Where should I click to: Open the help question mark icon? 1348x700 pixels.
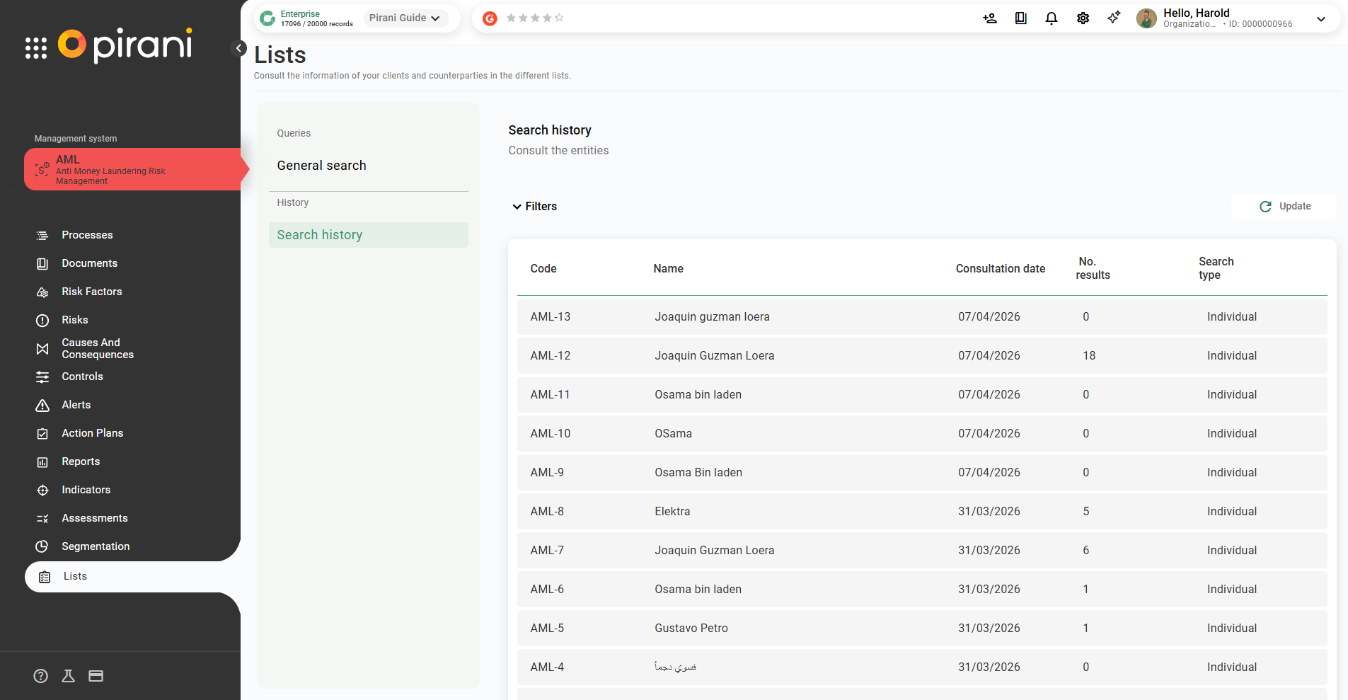(x=41, y=676)
